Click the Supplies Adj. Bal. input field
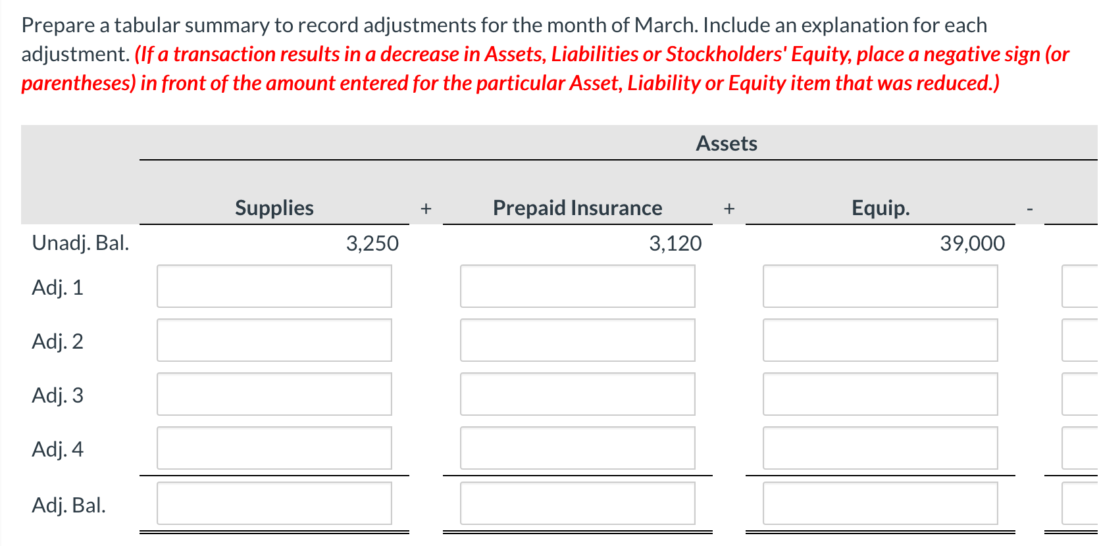The image size is (1099, 546). click(x=274, y=503)
